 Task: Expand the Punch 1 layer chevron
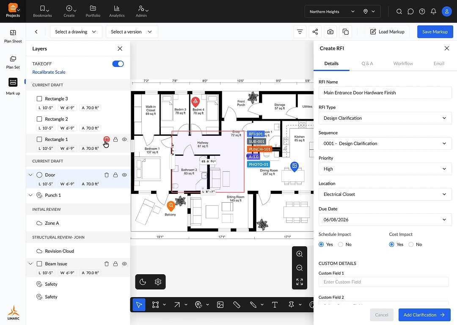(x=30, y=195)
